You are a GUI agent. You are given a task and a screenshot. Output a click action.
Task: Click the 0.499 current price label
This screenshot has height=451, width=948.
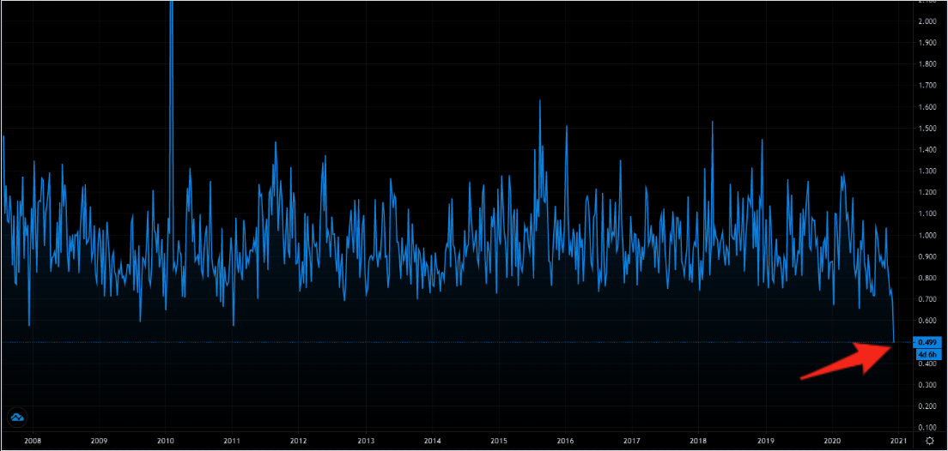927,342
